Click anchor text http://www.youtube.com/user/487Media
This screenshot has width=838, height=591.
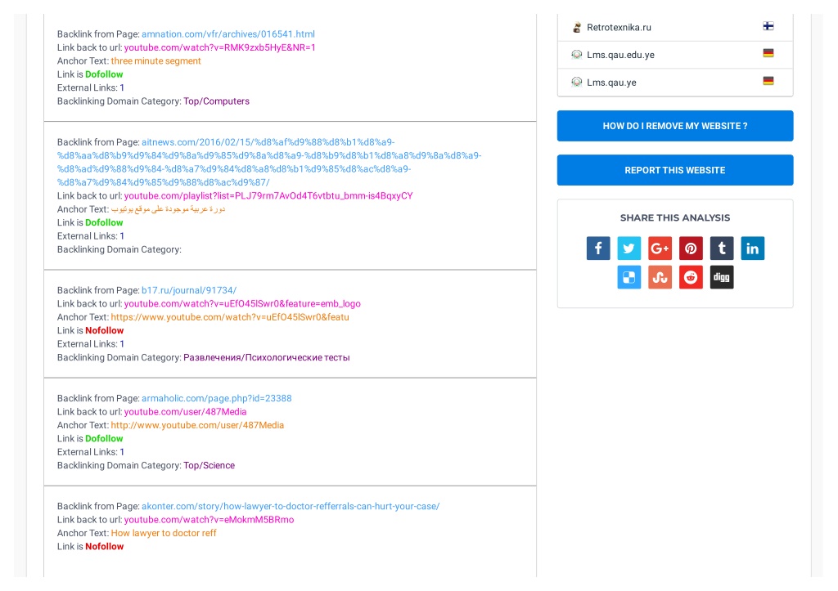198,426
